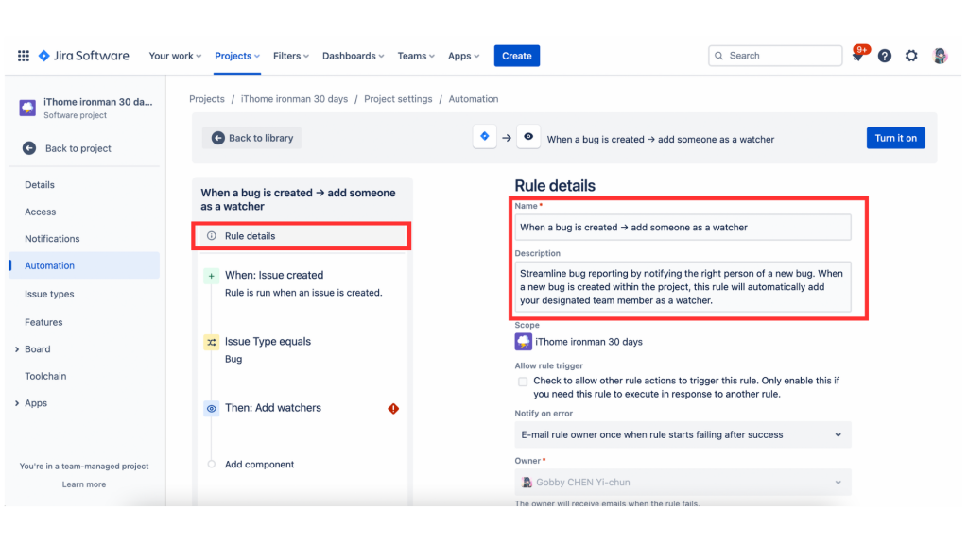Click the iThome ironman project avatar in sidebar

(27, 108)
